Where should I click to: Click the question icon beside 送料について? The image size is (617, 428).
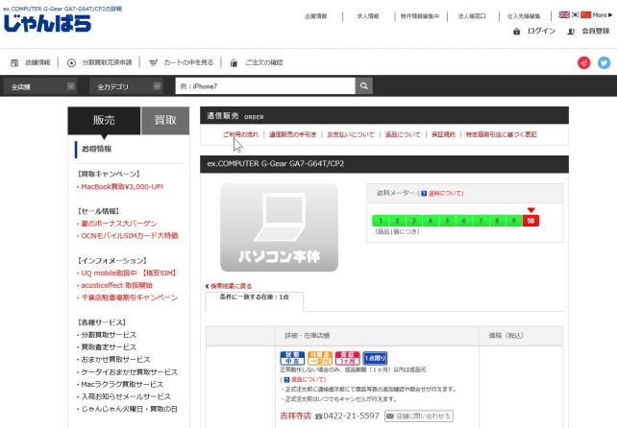tap(424, 193)
